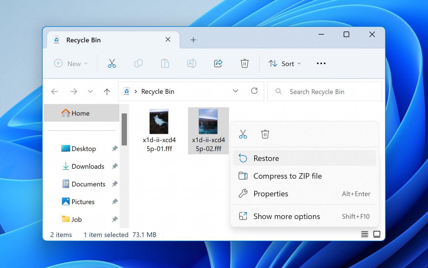Viewport: 428px width, 268px height.
Task: Open the Sort dropdown
Action: tap(284, 64)
